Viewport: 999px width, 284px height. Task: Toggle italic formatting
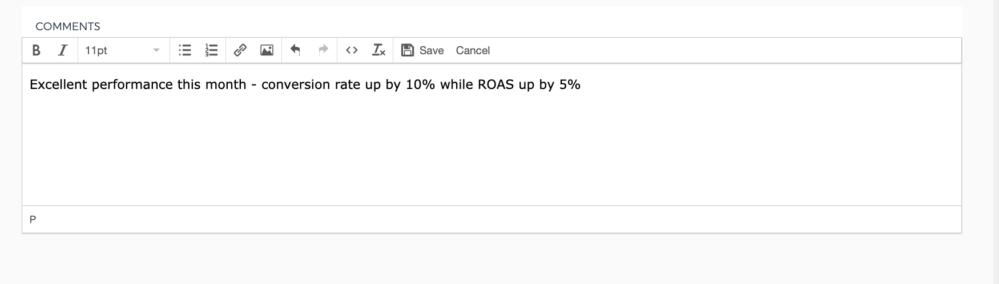[x=63, y=50]
